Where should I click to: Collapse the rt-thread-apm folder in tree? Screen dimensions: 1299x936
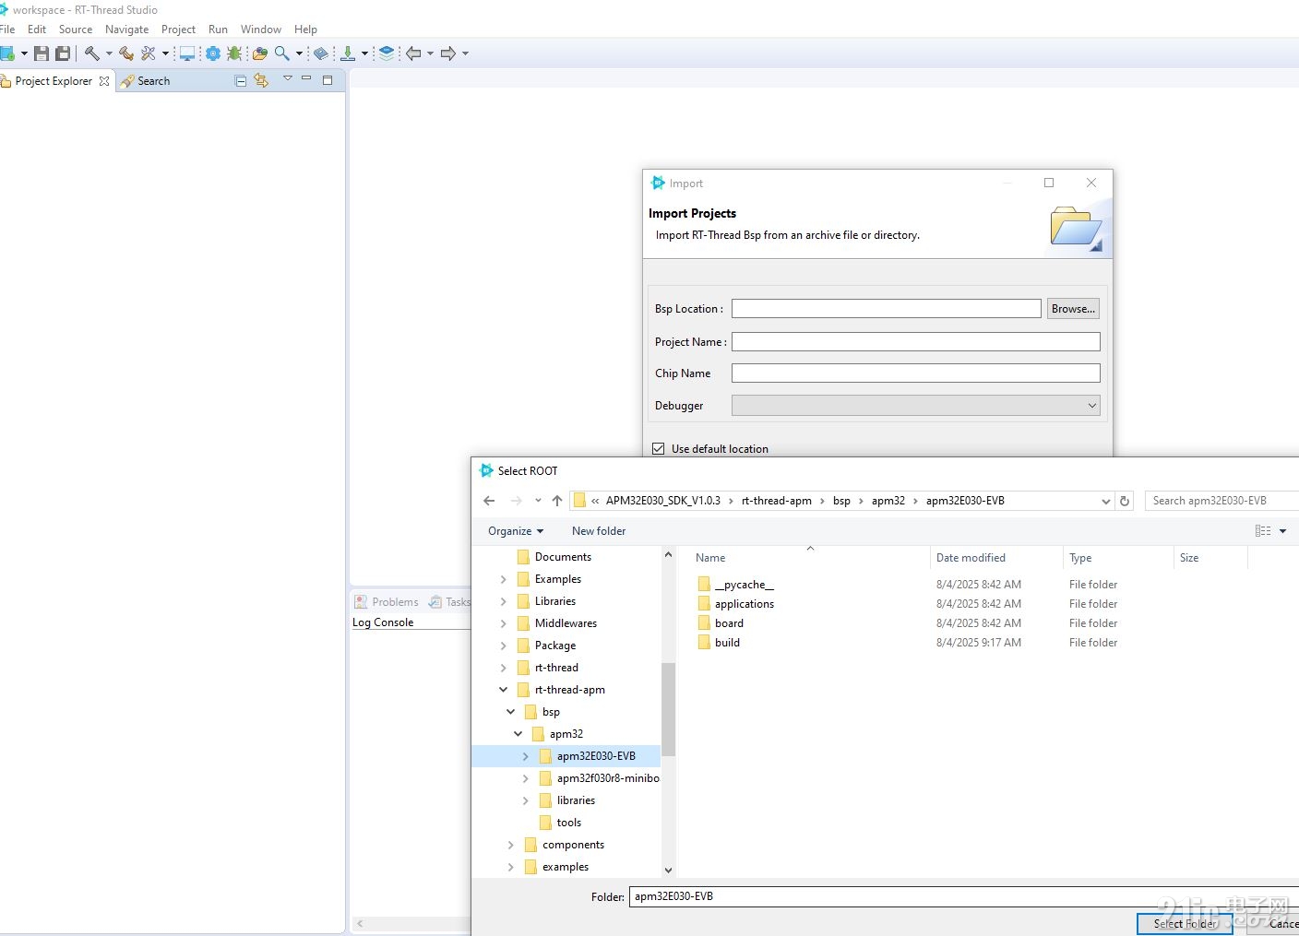503,690
